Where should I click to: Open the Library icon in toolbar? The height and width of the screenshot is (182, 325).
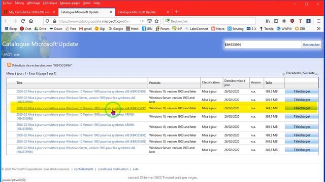268,21
